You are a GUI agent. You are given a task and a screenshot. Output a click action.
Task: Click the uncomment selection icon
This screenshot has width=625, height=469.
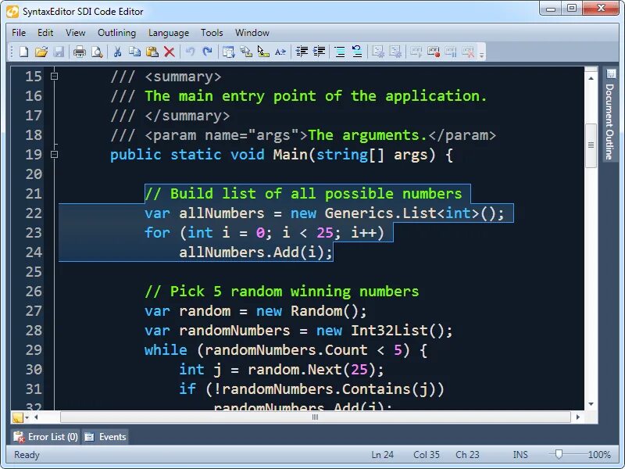(357, 52)
